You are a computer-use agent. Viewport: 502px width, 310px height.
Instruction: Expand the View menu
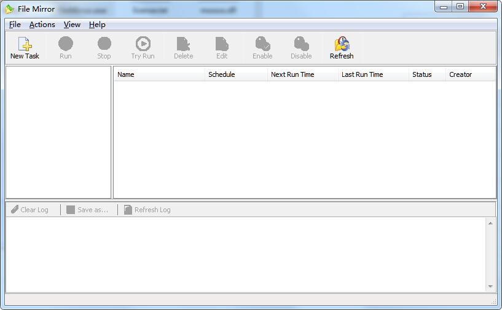pyautogui.click(x=72, y=25)
